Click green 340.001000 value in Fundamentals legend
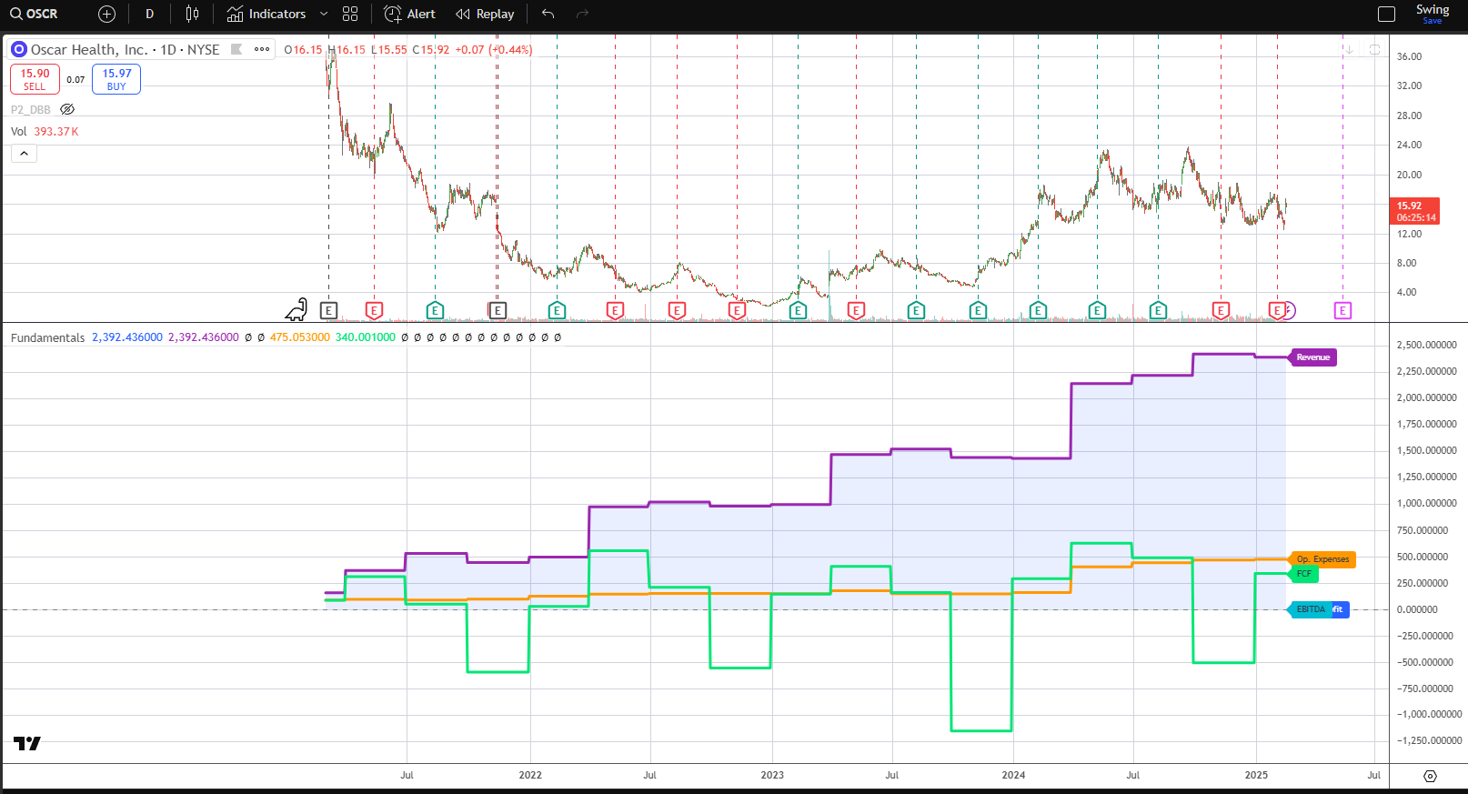 coord(366,337)
